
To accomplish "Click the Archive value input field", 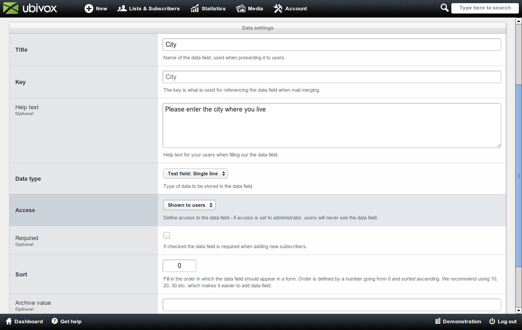I will [x=332, y=305].
